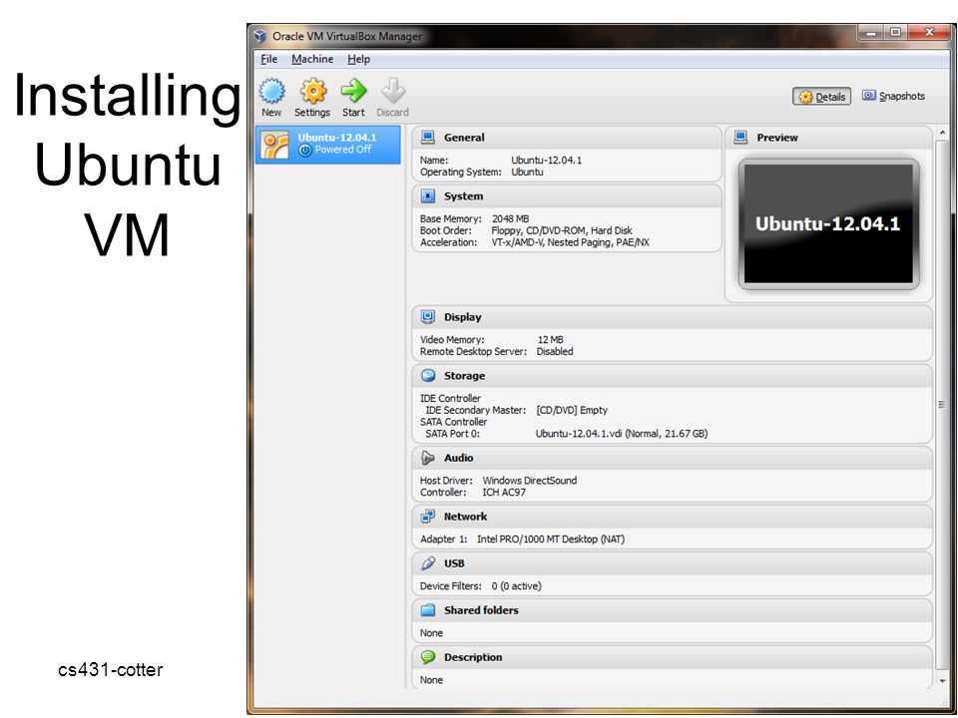Click the ICH AC97 controller value
Viewport: 958px width, 718px height.
[x=504, y=492]
